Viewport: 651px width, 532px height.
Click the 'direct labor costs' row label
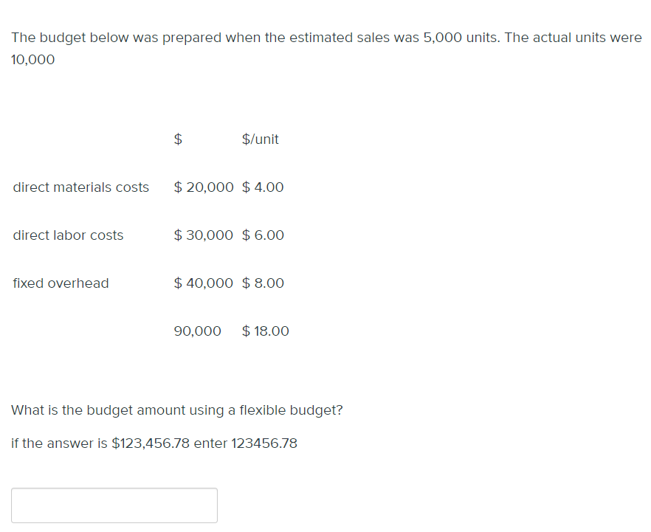click(x=68, y=235)
